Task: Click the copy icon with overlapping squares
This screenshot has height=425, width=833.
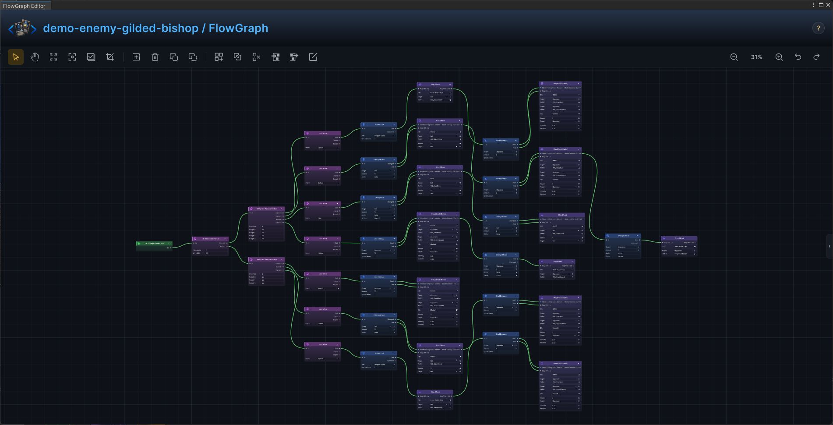Action: [x=174, y=57]
